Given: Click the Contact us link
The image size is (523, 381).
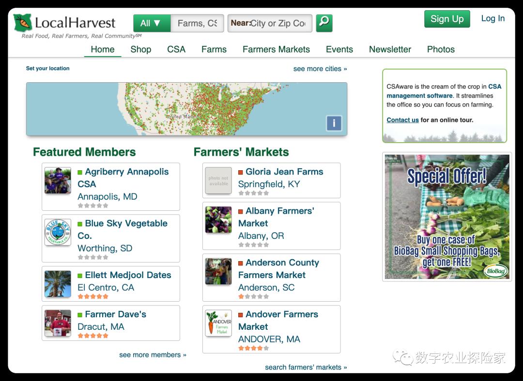Looking at the screenshot, I should pyautogui.click(x=402, y=120).
